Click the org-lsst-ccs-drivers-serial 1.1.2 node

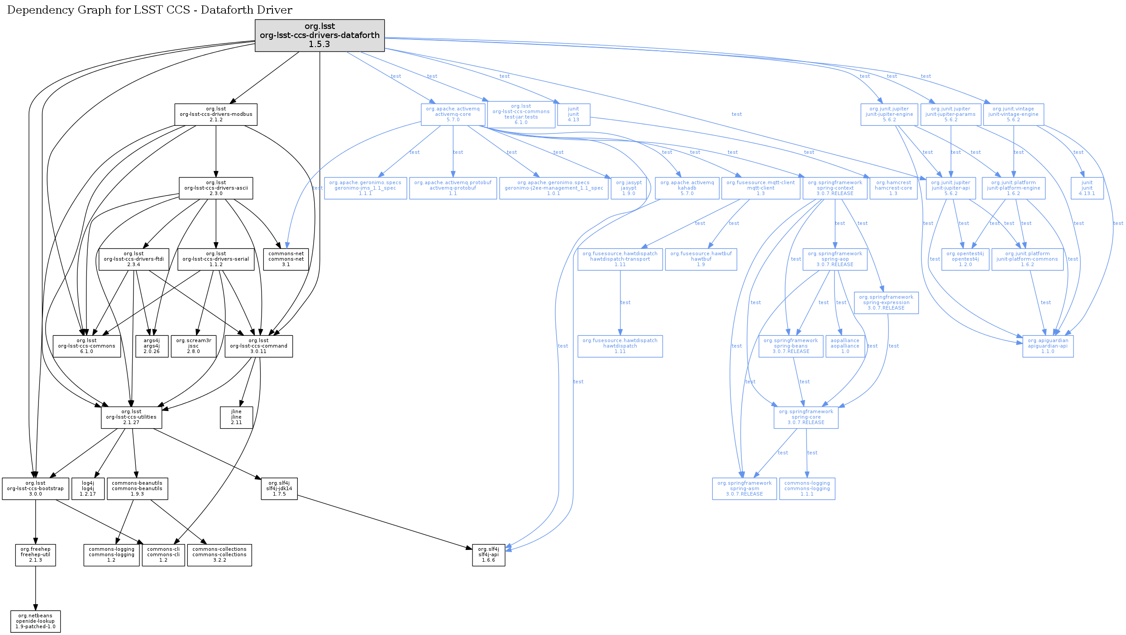[215, 259]
